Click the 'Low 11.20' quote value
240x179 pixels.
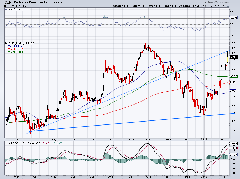154,6
